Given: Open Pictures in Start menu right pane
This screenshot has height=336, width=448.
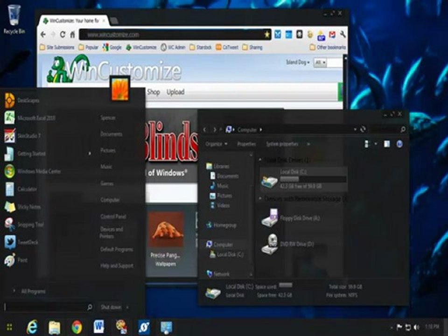Looking at the screenshot, I should 108,150.
